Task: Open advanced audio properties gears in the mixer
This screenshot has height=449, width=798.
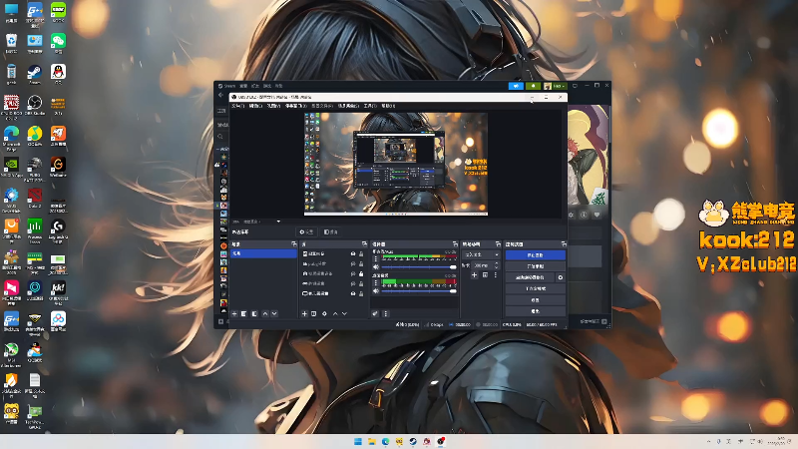Action: 375,314
